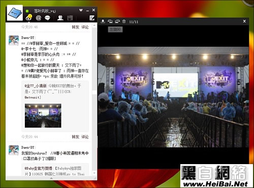Image resolution: width=254 pixels, height=188 pixels.
Task: Click 转发 on the 20:46 post
Action: (x=75, y=27)
